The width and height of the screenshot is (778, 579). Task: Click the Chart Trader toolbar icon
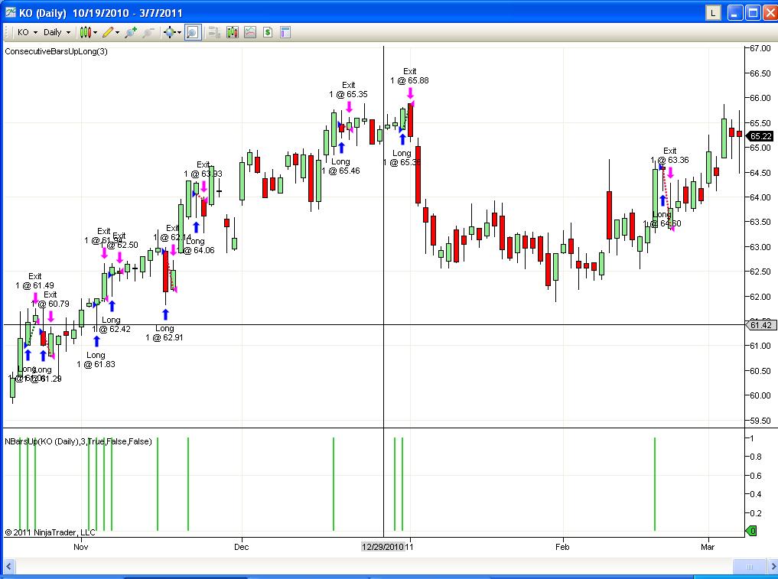coord(214,32)
